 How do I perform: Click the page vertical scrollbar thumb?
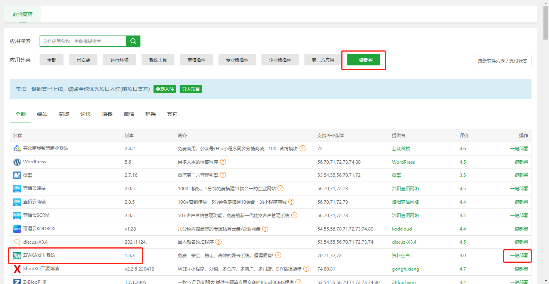[x=546, y=23]
